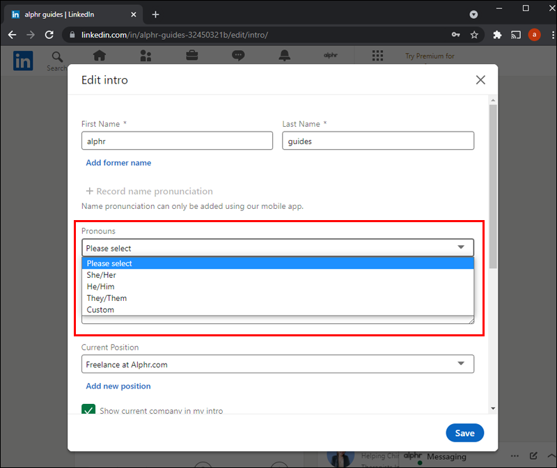Open the Work apps grid icon

[x=377, y=56]
